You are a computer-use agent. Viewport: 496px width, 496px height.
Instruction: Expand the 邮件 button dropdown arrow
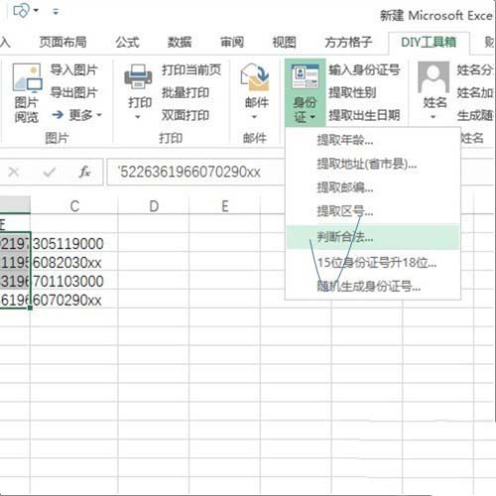254,117
